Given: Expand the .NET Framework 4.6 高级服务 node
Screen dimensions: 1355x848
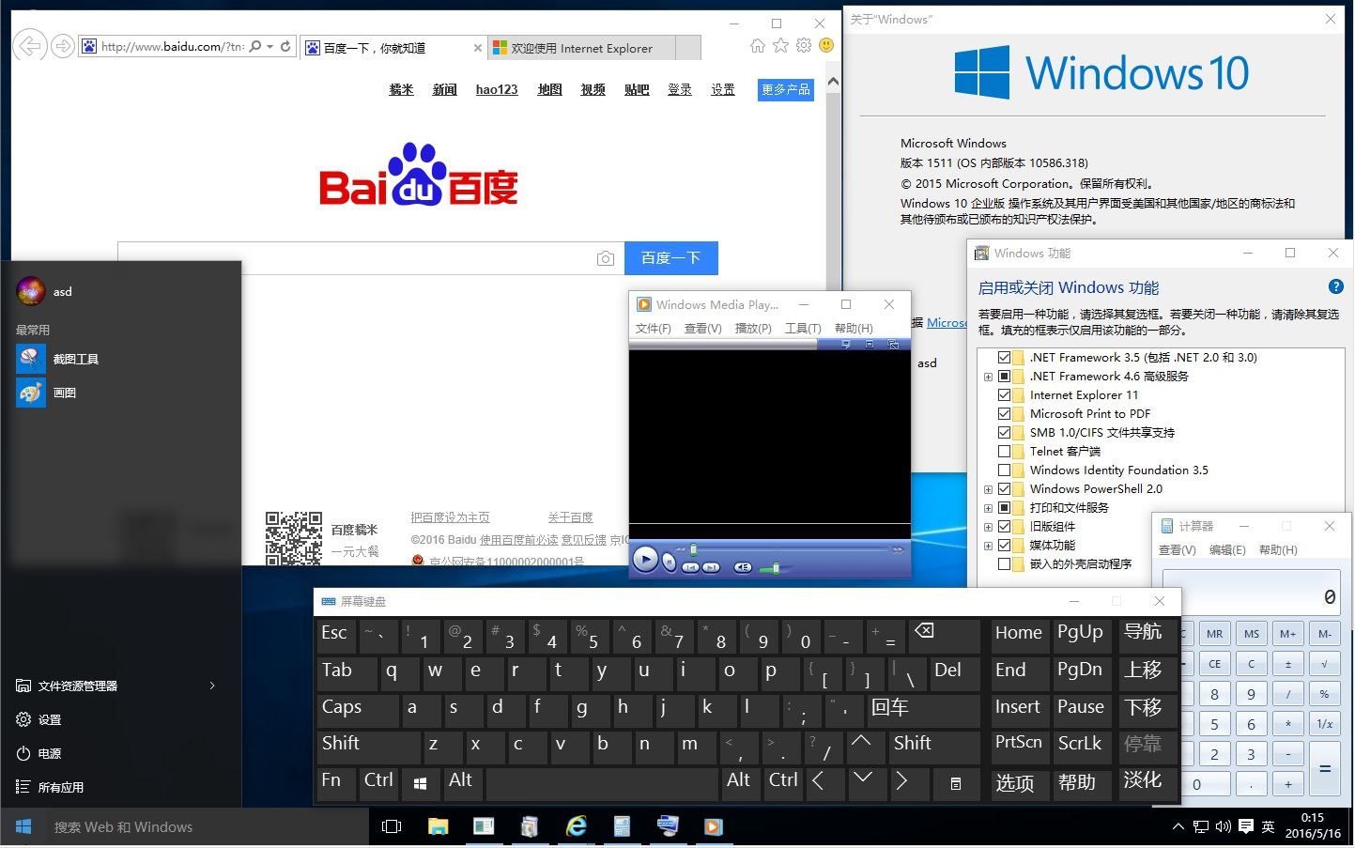Looking at the screenshot, I should coord(988,377).
